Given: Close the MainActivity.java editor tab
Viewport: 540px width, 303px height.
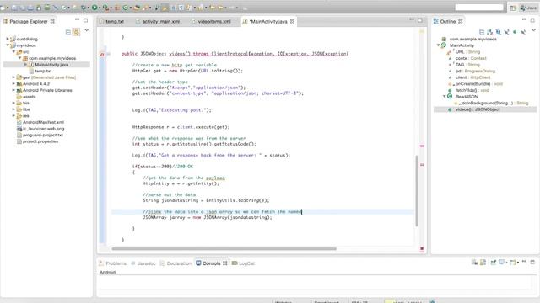Looking at the screenshot, I should 293,21.
